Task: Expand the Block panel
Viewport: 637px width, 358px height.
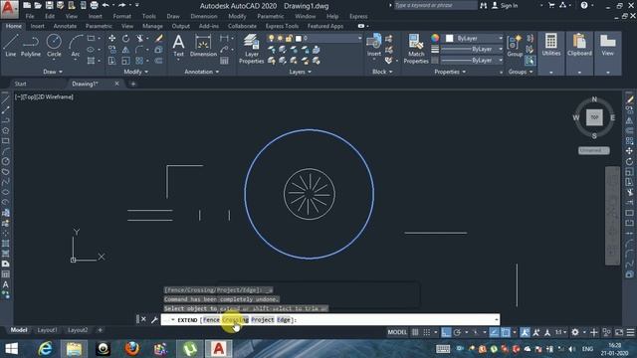Action: [382, 72]
